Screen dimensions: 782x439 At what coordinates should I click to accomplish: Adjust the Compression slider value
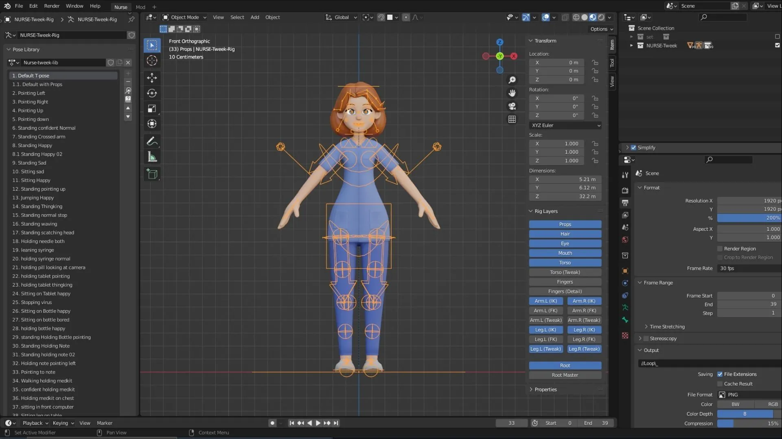tap(749, 423)
